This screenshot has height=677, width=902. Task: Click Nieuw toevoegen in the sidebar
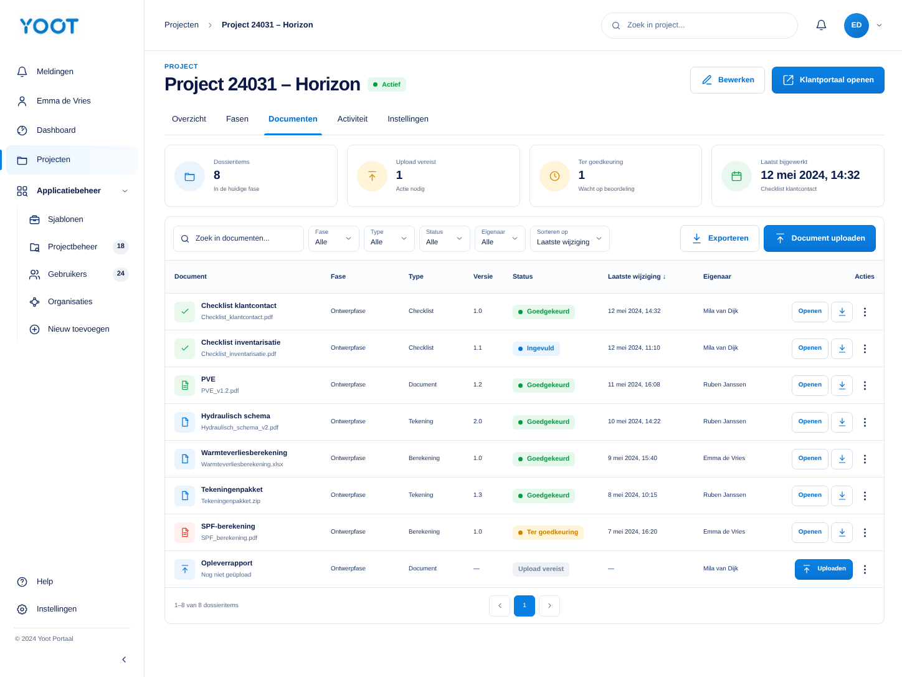click(78, 329)
